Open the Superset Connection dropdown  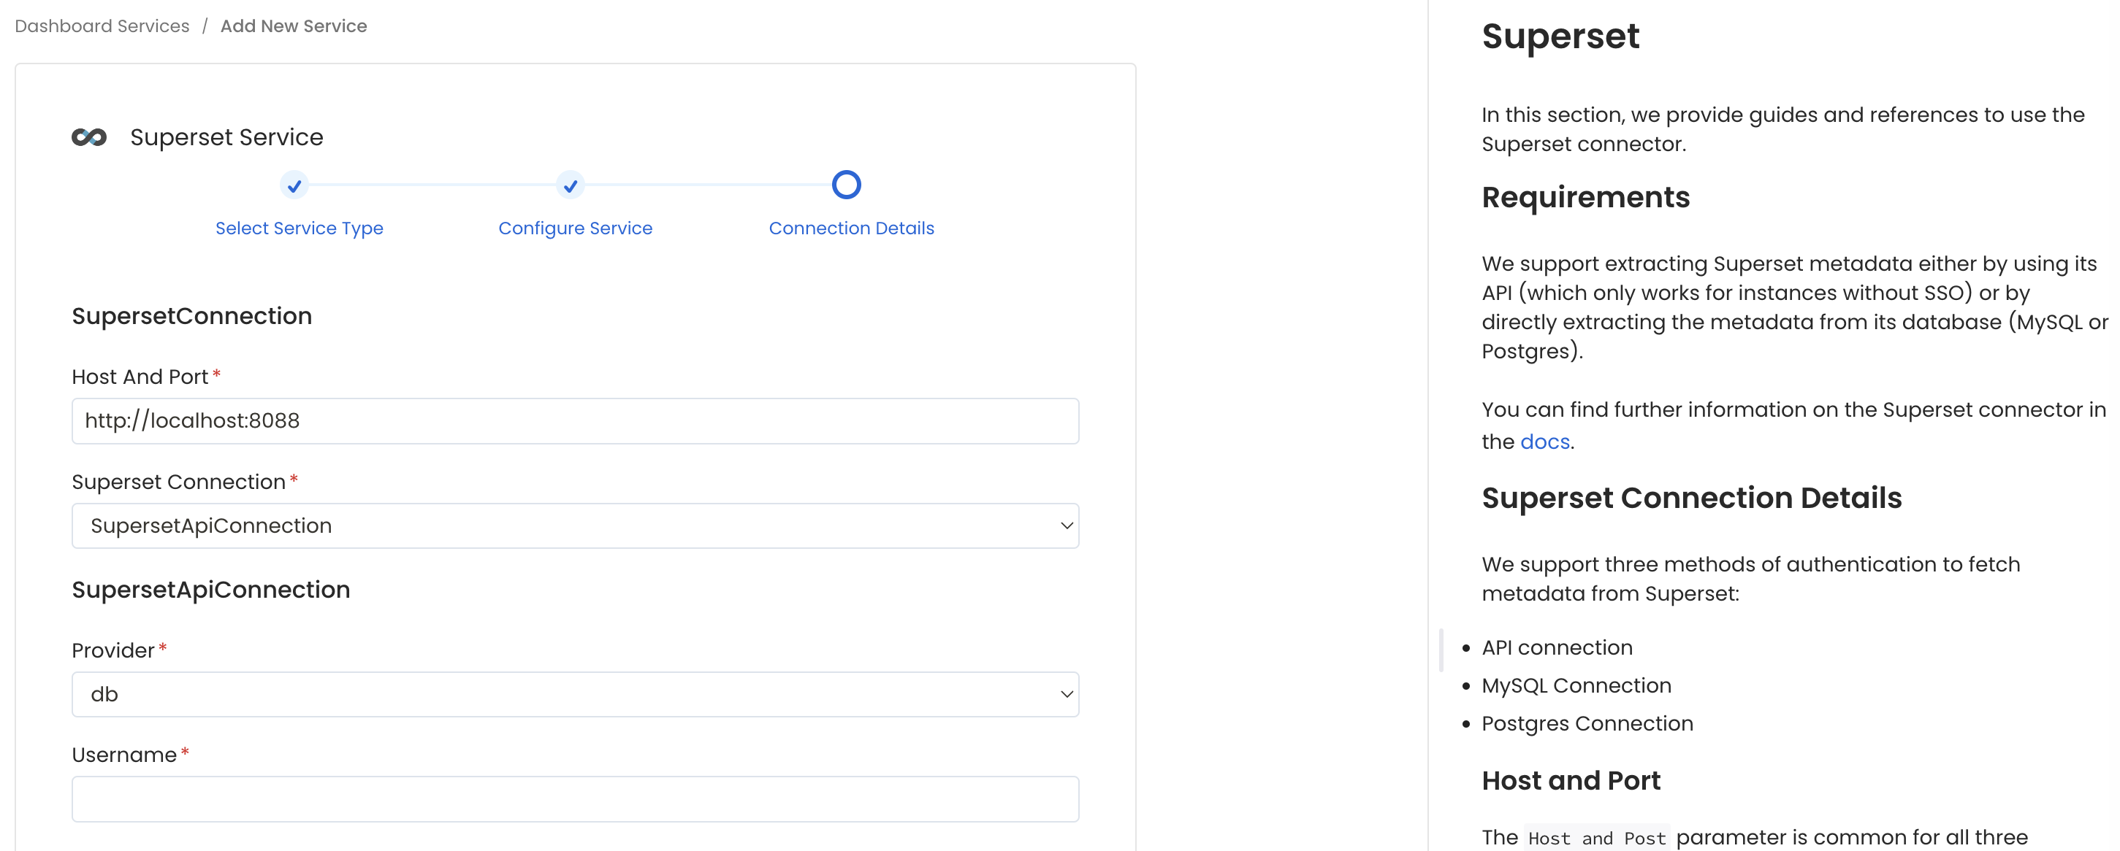[574, 525]
